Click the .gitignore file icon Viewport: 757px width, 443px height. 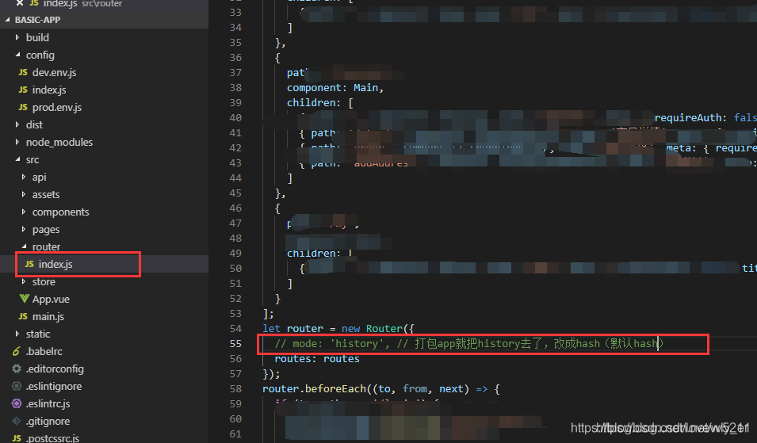click(17, 421)
